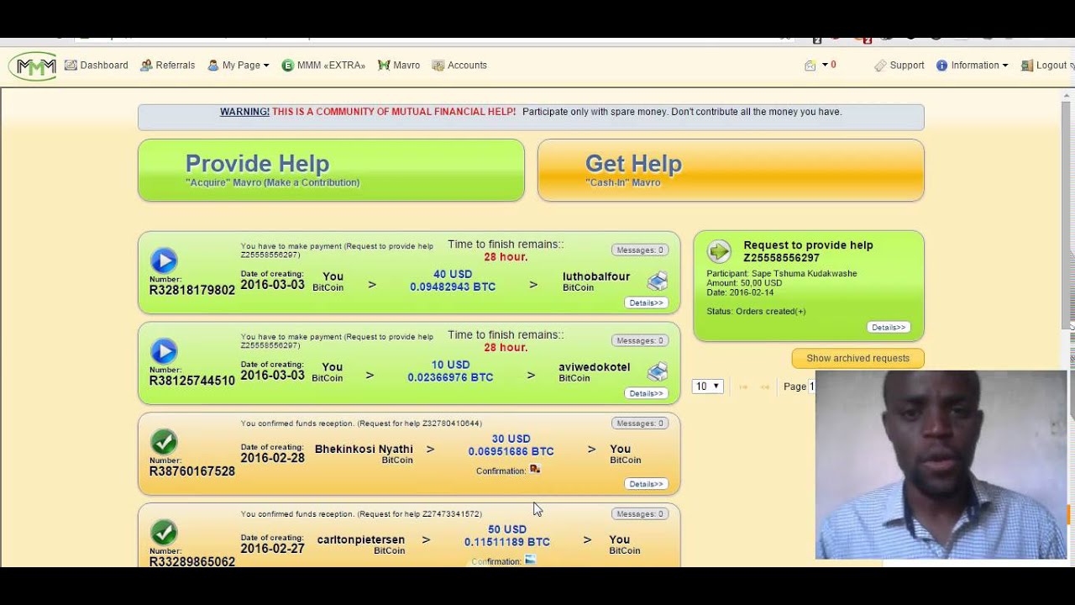Click the Provide Help button
Viewport: 1075px width, 605px height.
[x=331, y=170]
